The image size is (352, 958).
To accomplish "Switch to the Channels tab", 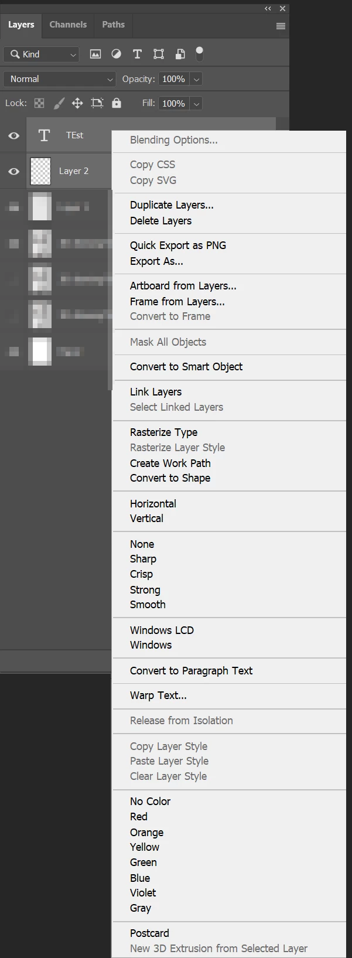I will tap(68, 25).
